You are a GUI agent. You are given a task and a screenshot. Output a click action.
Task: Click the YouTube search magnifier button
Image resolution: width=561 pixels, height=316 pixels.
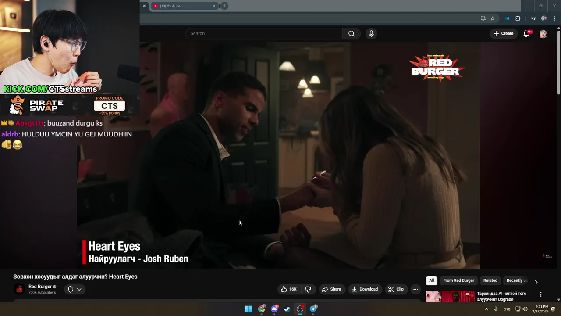352,34
